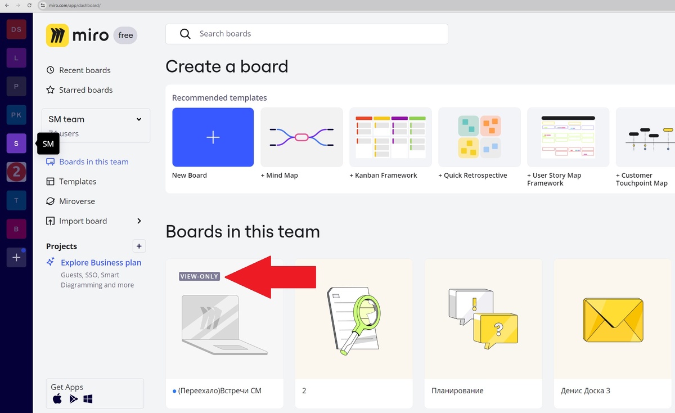This screenshot has width=675, height=413.
Task: Open the (Переехало)Встречи СМ board thumbnail
Action: click(x=224, y=319)
